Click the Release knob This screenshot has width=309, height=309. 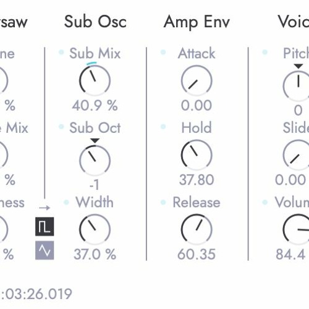tap(197, 229)
